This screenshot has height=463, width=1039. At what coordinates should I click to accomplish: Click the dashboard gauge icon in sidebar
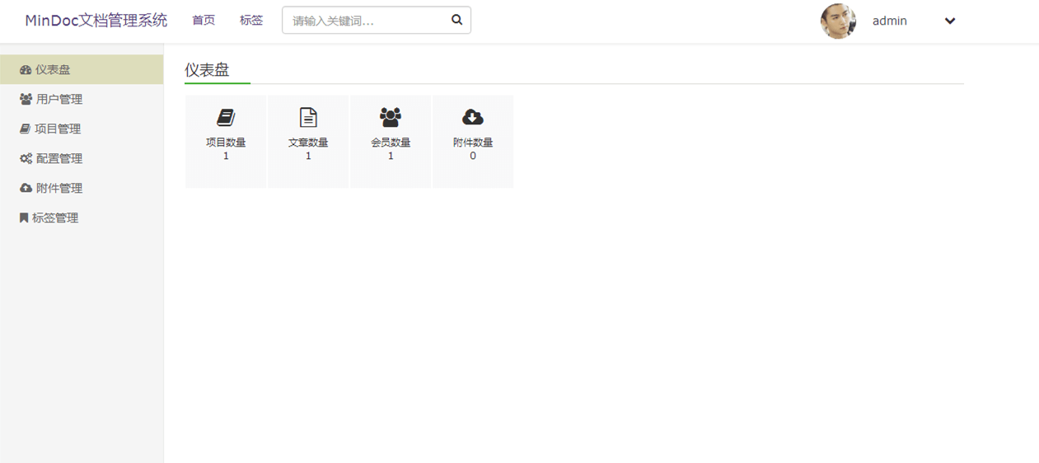coord(26,70)
